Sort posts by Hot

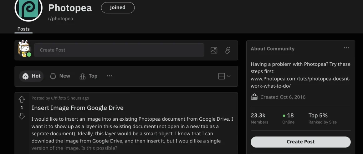32,76
